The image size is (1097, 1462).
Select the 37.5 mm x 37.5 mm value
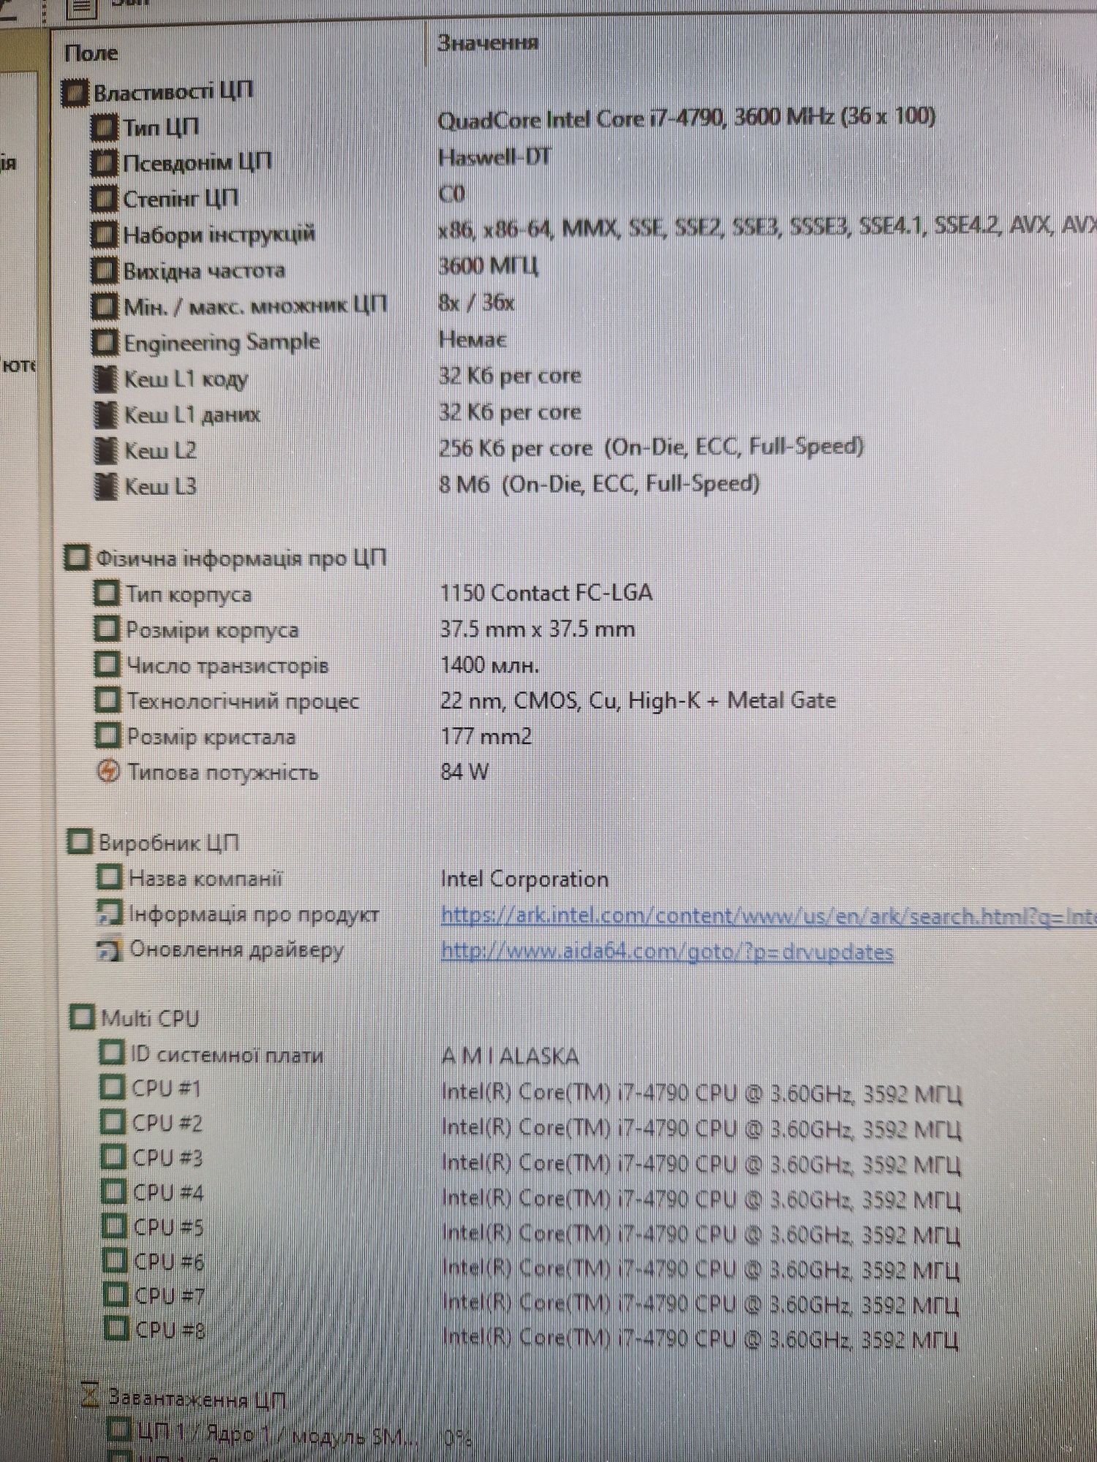538,629
